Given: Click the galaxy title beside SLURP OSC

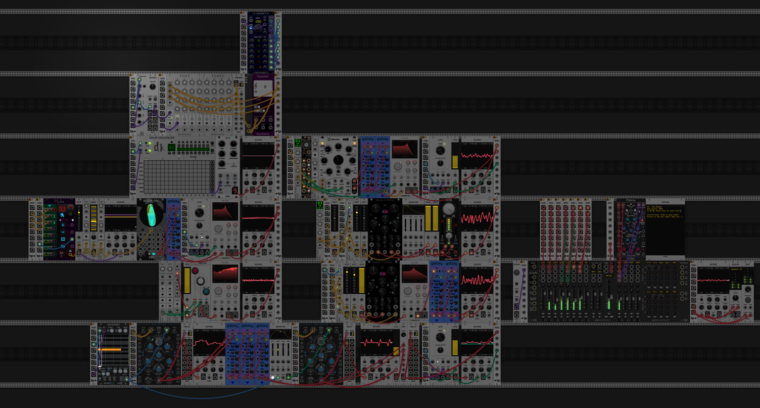Looking at the screenshot, I should (174, 201).
